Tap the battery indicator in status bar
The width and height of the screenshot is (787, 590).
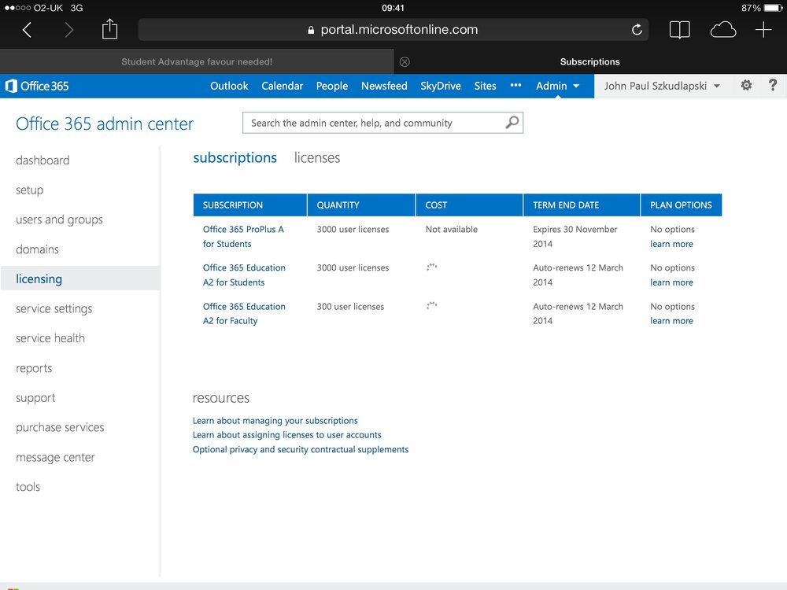773,8
